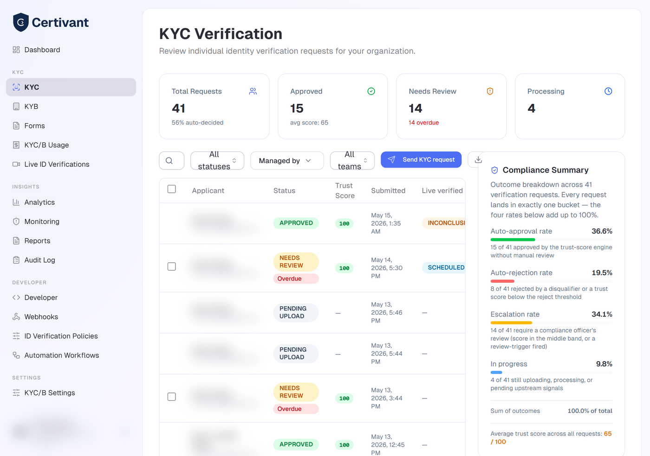Click the 100.0% of total value
The height and width of the screenshot is (456, 650).
click(x=590, y=411)
